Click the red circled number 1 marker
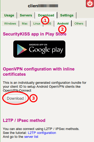The image size is (94, 142). pos(45,20)
